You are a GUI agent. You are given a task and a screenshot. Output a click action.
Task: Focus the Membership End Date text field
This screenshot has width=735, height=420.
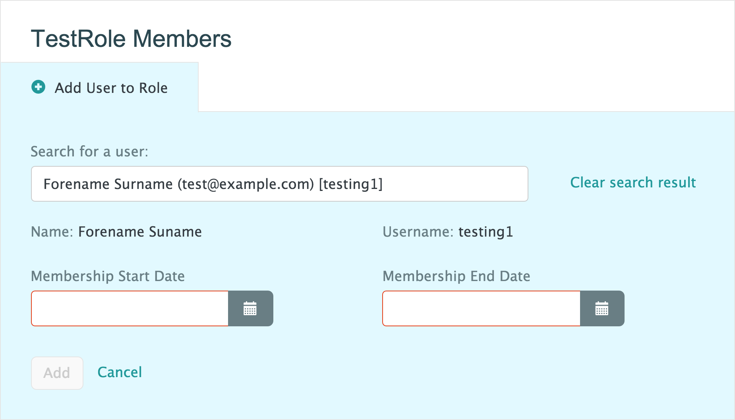(x=481, y=308)
